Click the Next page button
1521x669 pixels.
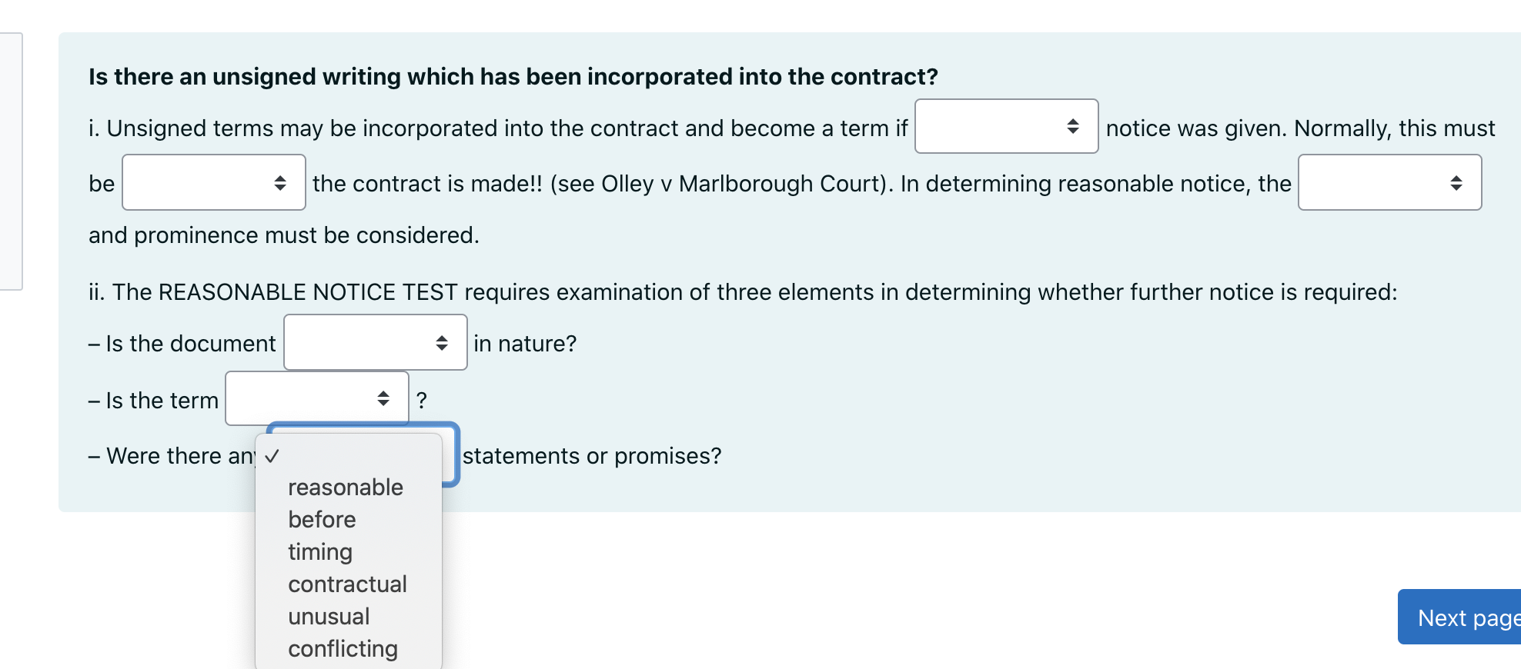tap(1470, 617)
